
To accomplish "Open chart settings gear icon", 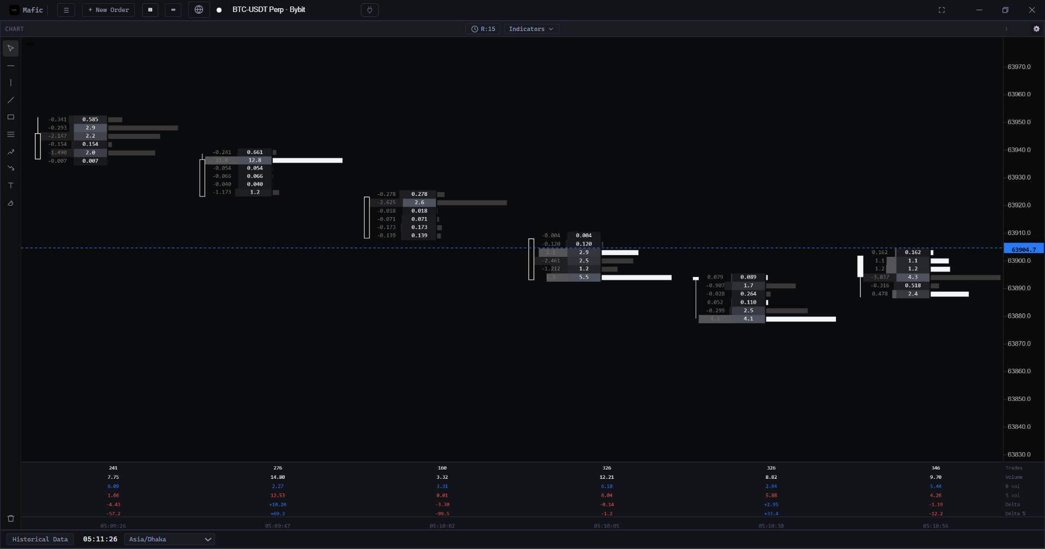I will click(x=1036, y=29).
